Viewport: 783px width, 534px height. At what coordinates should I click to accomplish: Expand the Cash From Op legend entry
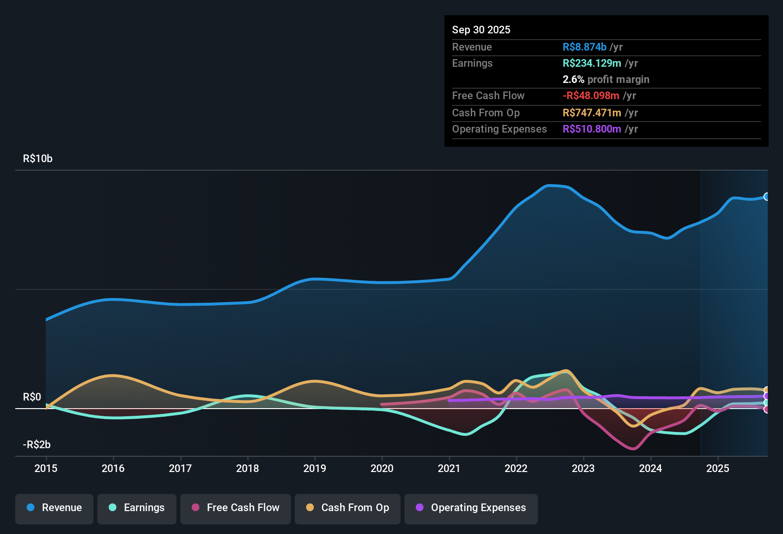pos(347,508)
